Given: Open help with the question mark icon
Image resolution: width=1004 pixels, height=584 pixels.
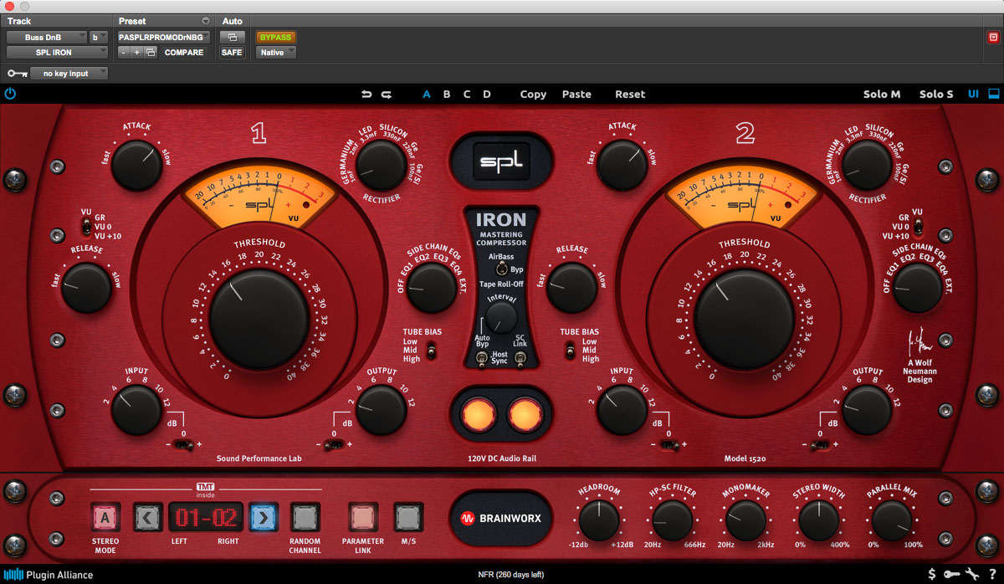Looking at the screenshot, I should coord(992,574).
